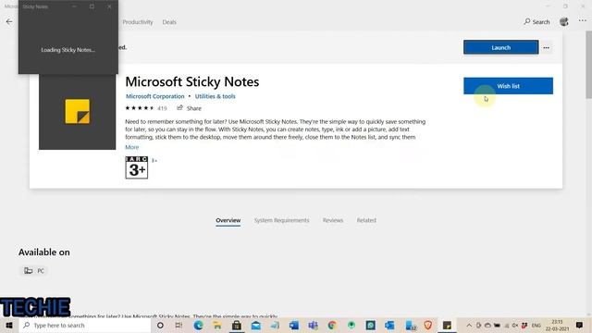The image size is (592, 333).
Task: Open Microsoft Store taskbar icon
Action: [237, 325]
